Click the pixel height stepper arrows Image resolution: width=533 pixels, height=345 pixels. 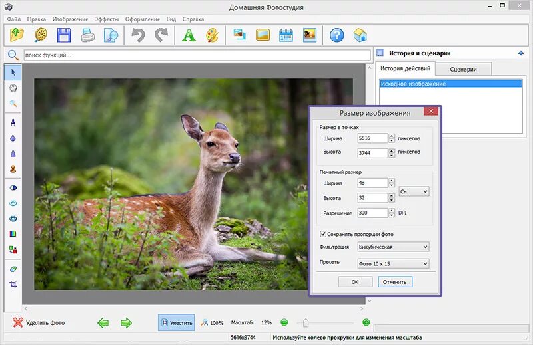pos(392,153)
